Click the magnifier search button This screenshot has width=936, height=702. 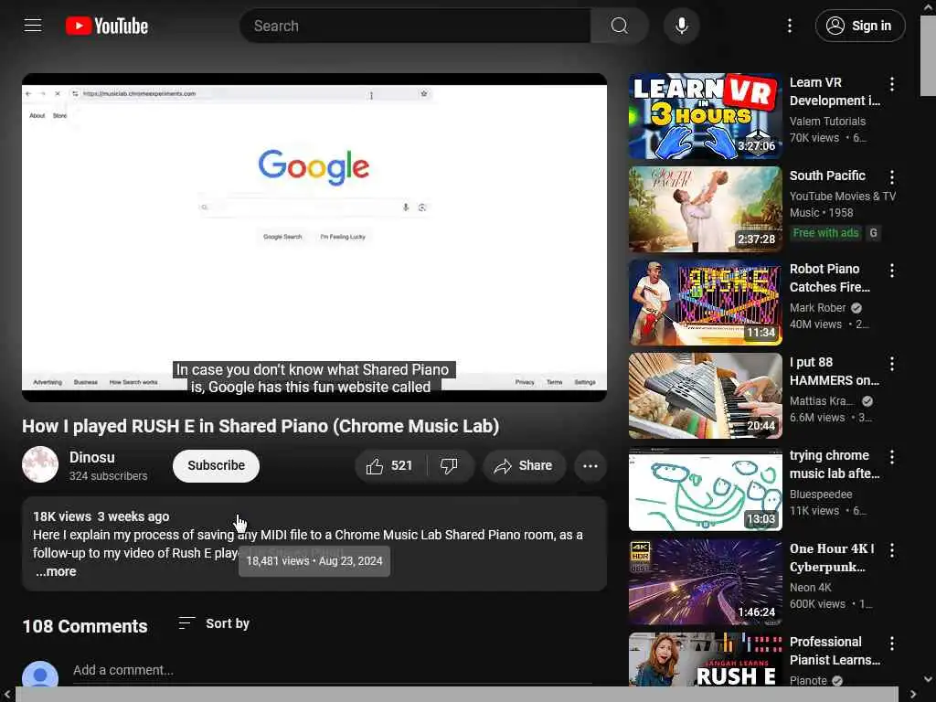[620, 26]
